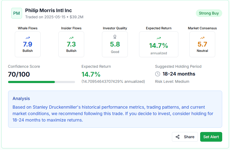
Task: Click the Insider Flows trend arrow icon
Action: pos(71,38)
